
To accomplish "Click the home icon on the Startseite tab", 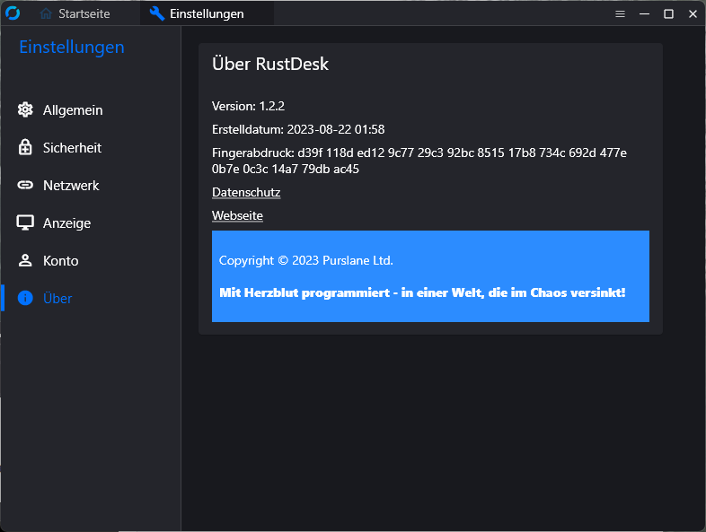I will point(46,14).
